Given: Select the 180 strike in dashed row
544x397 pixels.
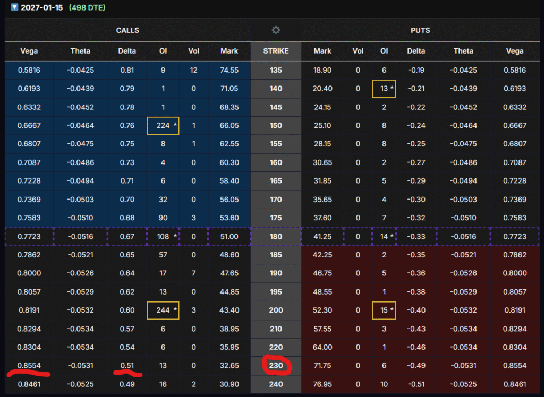Looking at the screenshot, I should tap(276, 236).
